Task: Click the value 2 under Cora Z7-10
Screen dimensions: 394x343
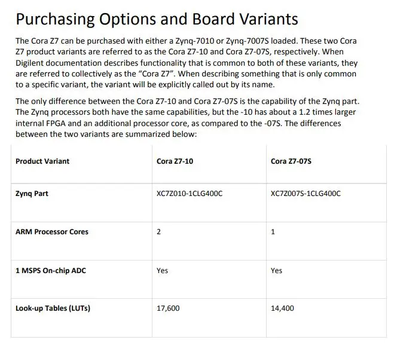Action: (x=158, y=232)
